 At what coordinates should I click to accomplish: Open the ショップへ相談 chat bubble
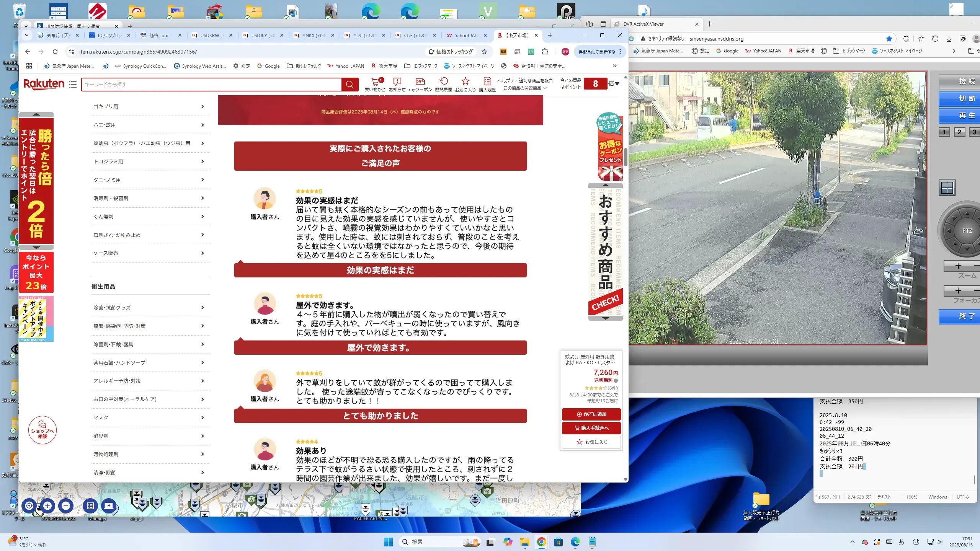coord(42,430)
